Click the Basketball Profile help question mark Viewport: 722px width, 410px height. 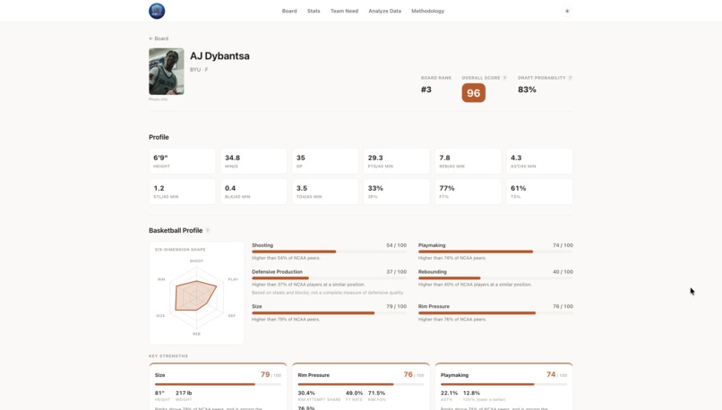click(x=208, y=231)
